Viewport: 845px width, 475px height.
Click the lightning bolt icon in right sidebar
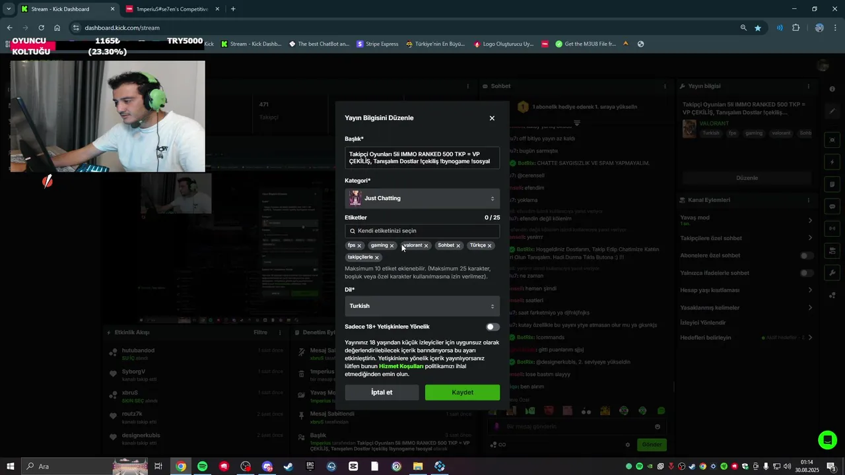[832, 162]
